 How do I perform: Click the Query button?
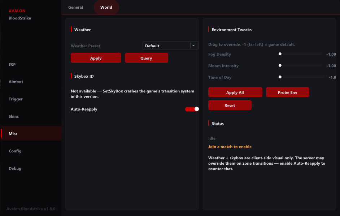point(147,58)
